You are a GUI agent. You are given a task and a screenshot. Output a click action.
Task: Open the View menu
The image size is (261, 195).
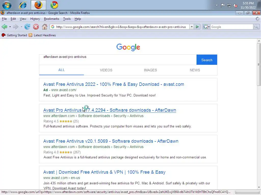[23, 19]
